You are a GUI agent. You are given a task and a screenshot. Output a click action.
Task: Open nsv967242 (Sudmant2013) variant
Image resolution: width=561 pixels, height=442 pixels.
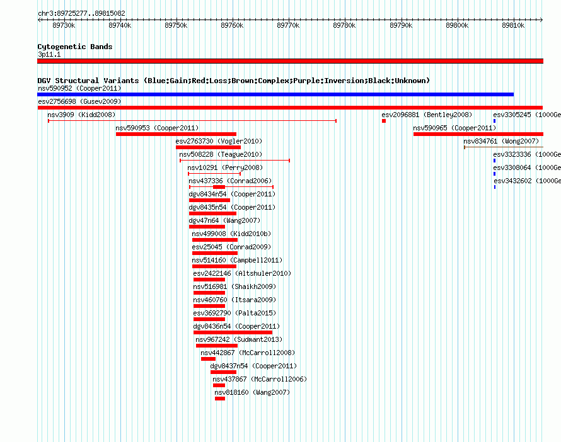point(239,339)
